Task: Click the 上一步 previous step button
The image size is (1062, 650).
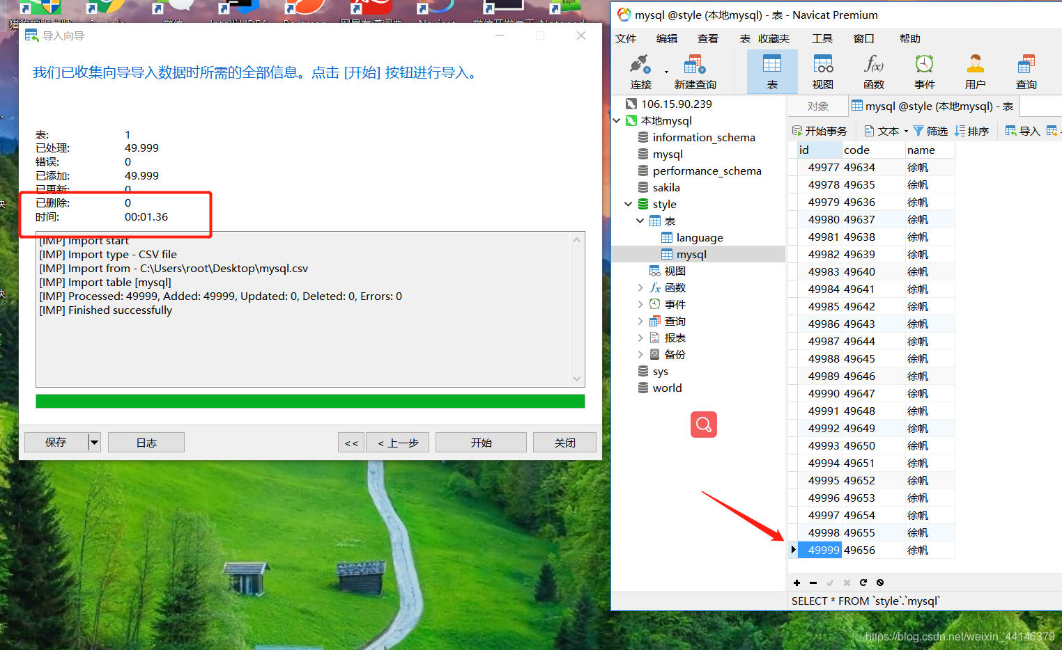Action: pos(397,442)
